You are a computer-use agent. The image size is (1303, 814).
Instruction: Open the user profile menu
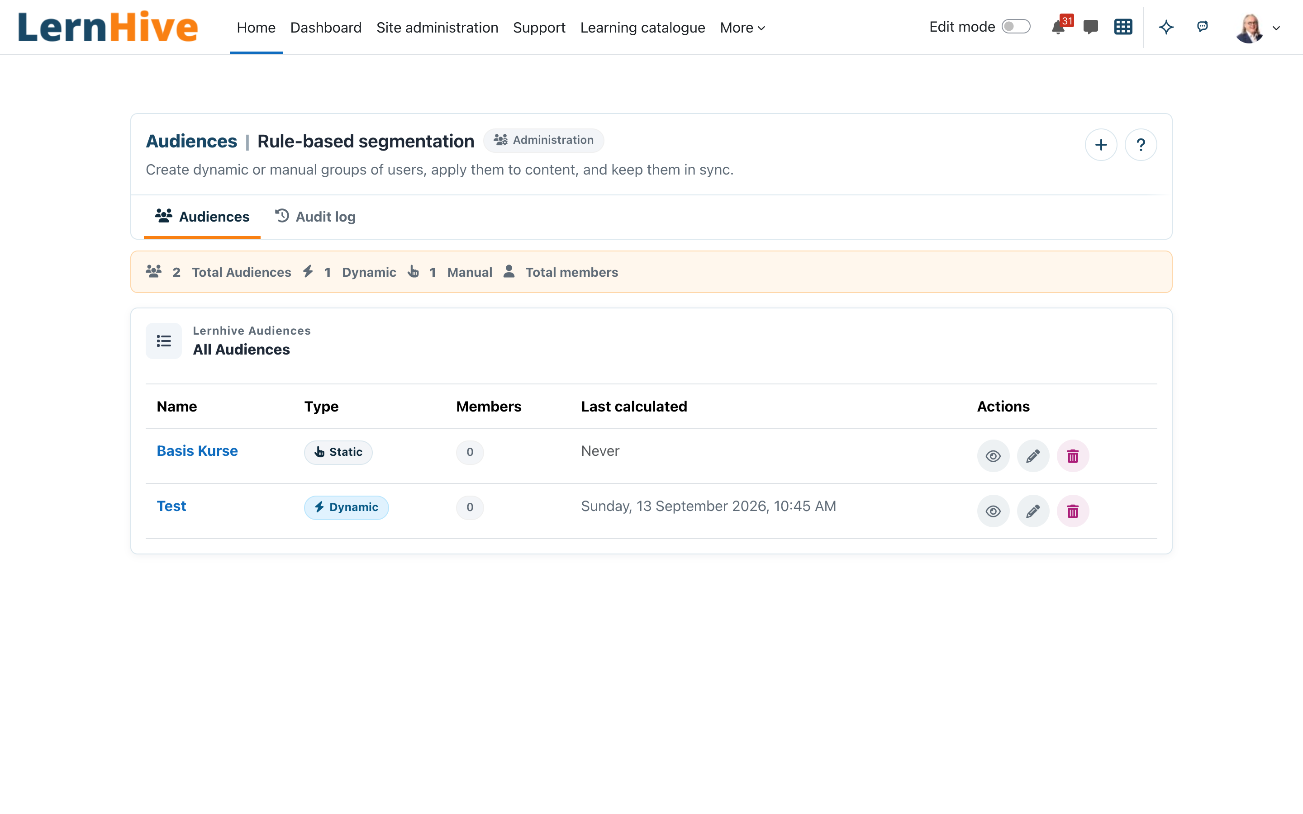pyautogui.click(x=1258, y=28)
